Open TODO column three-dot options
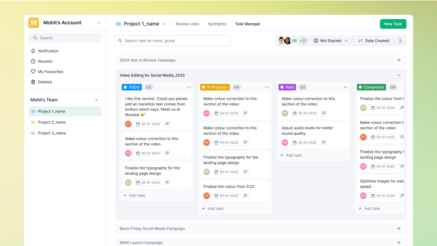437x246 pixels. [x=189, y=87]
